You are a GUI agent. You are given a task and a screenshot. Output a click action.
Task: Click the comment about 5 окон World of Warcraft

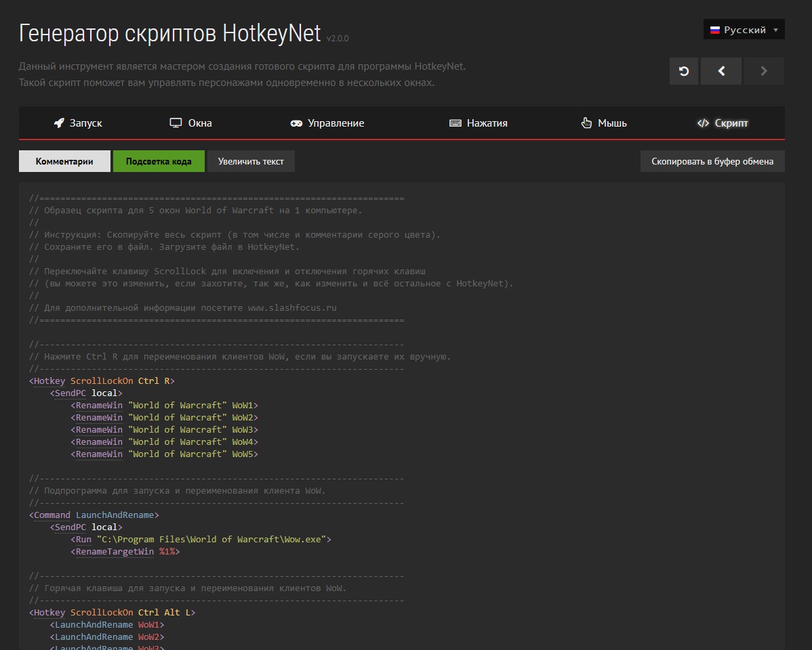[x=196, y=211]
